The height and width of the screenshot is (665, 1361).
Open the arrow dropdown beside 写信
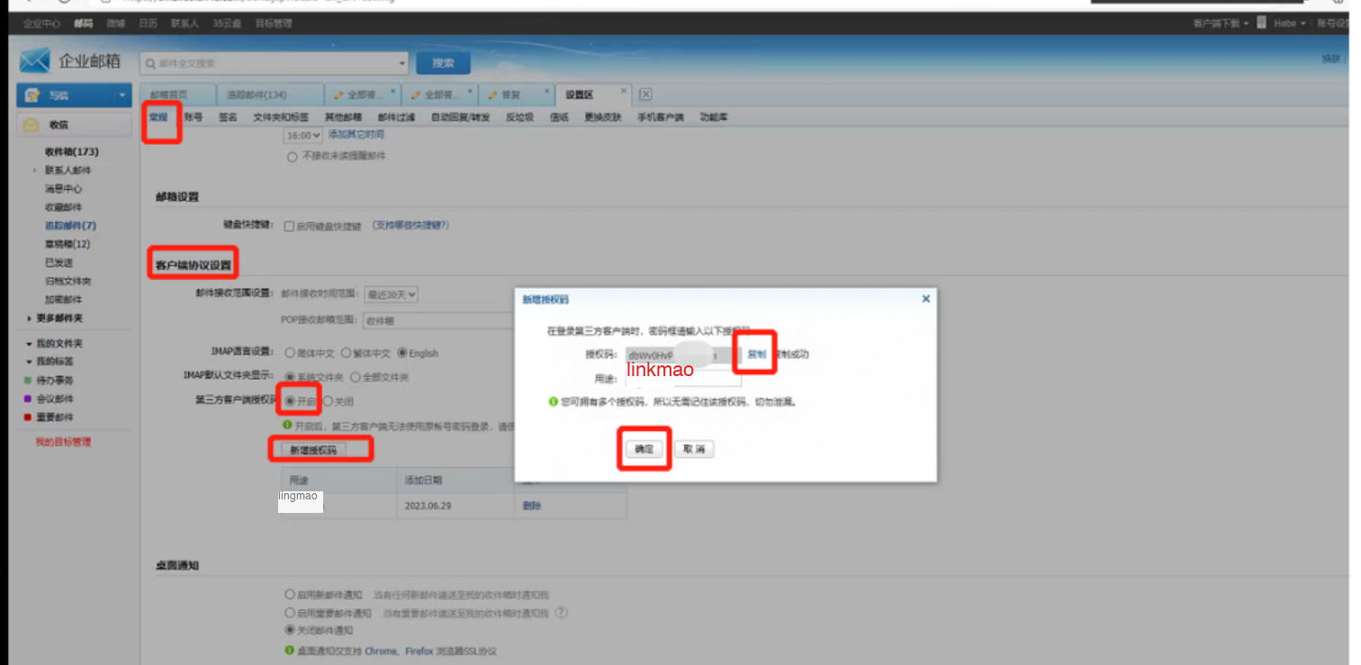coord(122,95)
